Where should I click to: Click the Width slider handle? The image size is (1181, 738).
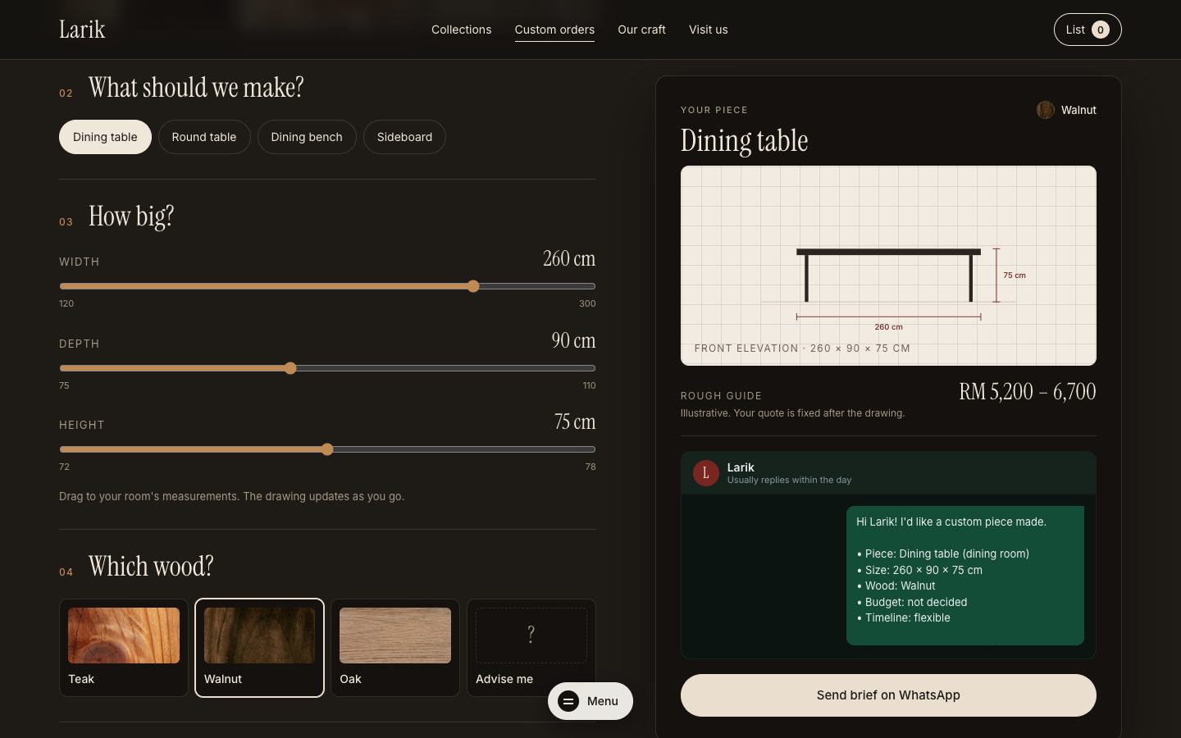(x=473, y=286)
